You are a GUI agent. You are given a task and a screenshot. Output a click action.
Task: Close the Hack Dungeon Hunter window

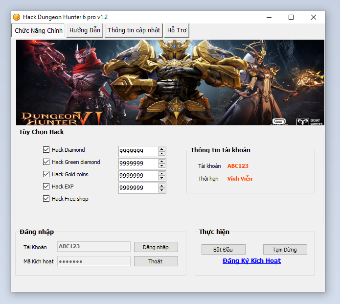pyautogui.click(x=314, y=17)
